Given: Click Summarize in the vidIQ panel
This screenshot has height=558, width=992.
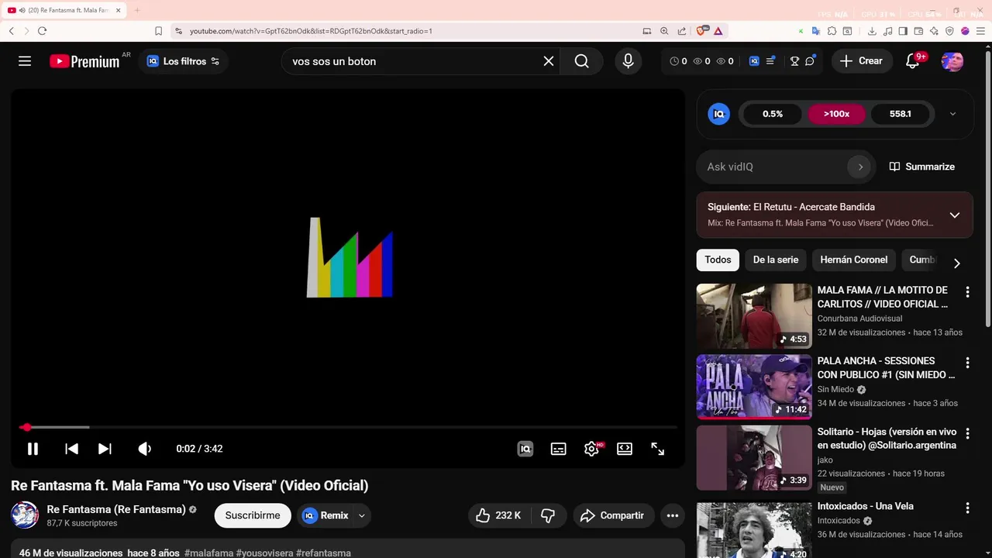Looking at the screenshot, I should tap(922, 167).
